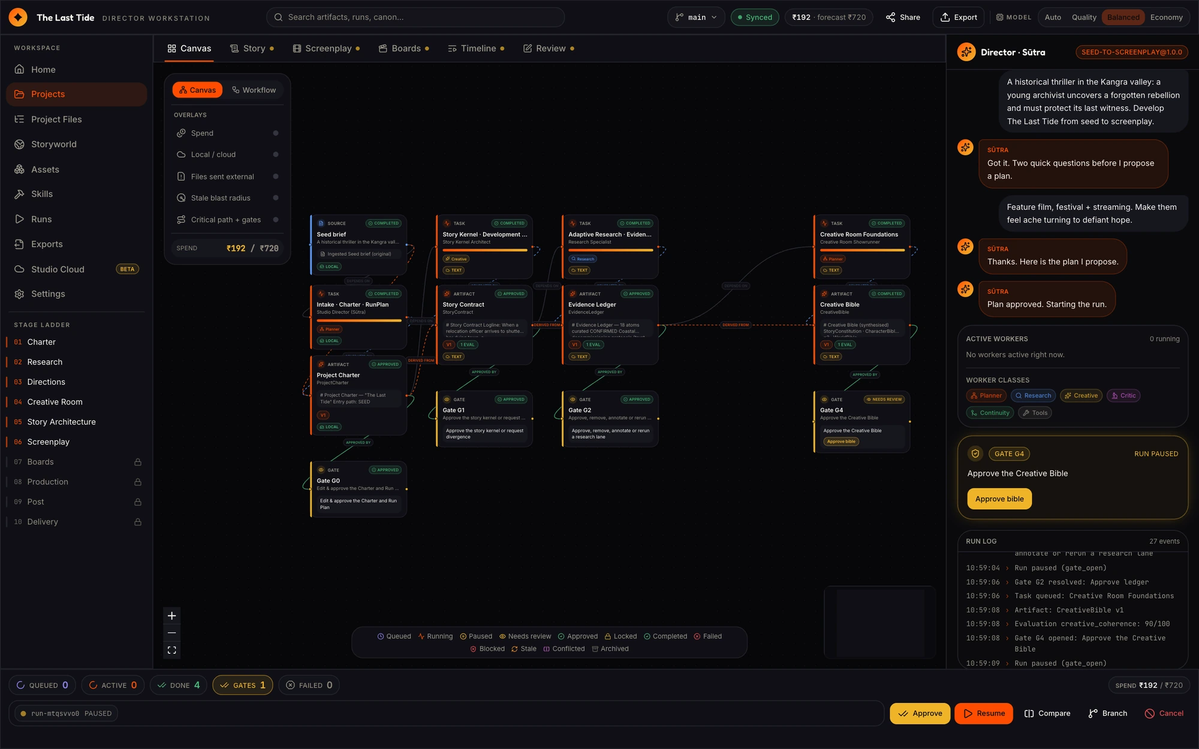Open Assets in the sidebar
Viewport: 1199px width, 749px height.
coord(76,170)
